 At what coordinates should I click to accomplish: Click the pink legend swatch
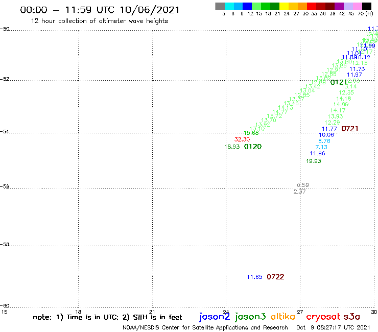358,6
